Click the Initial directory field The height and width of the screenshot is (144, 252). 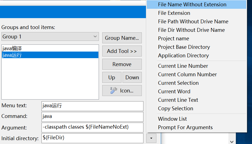click(x=92, y=138)
